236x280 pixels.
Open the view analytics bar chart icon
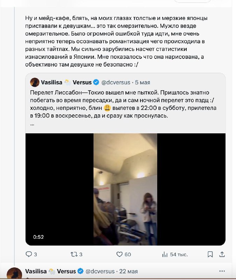165,254
